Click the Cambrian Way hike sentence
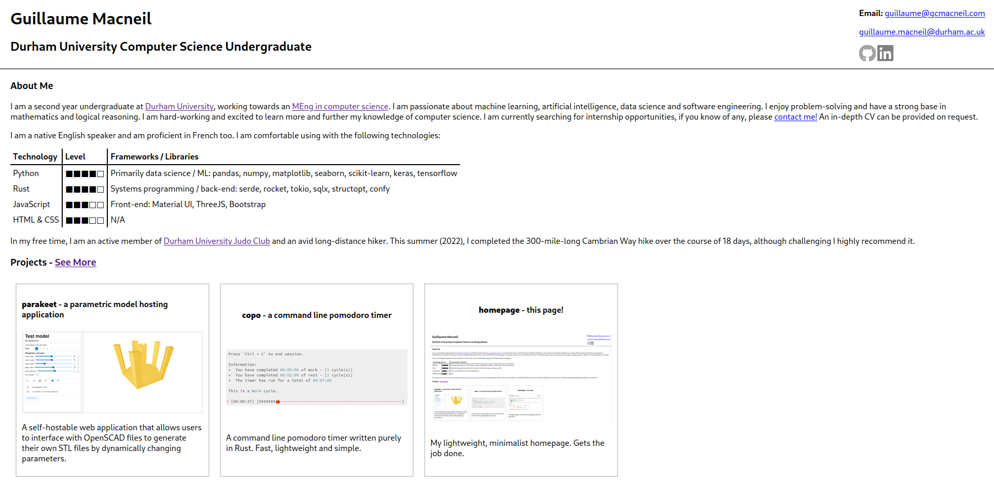The image size is (994, 480). (x=652, y=241)
